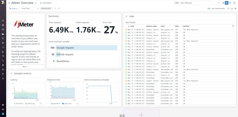Open the Integrations puzzle-piece sidebar icon
Image resolution: width=238 pixels, height=117 pixels.
pyautogui.click(x=3, y=52)
